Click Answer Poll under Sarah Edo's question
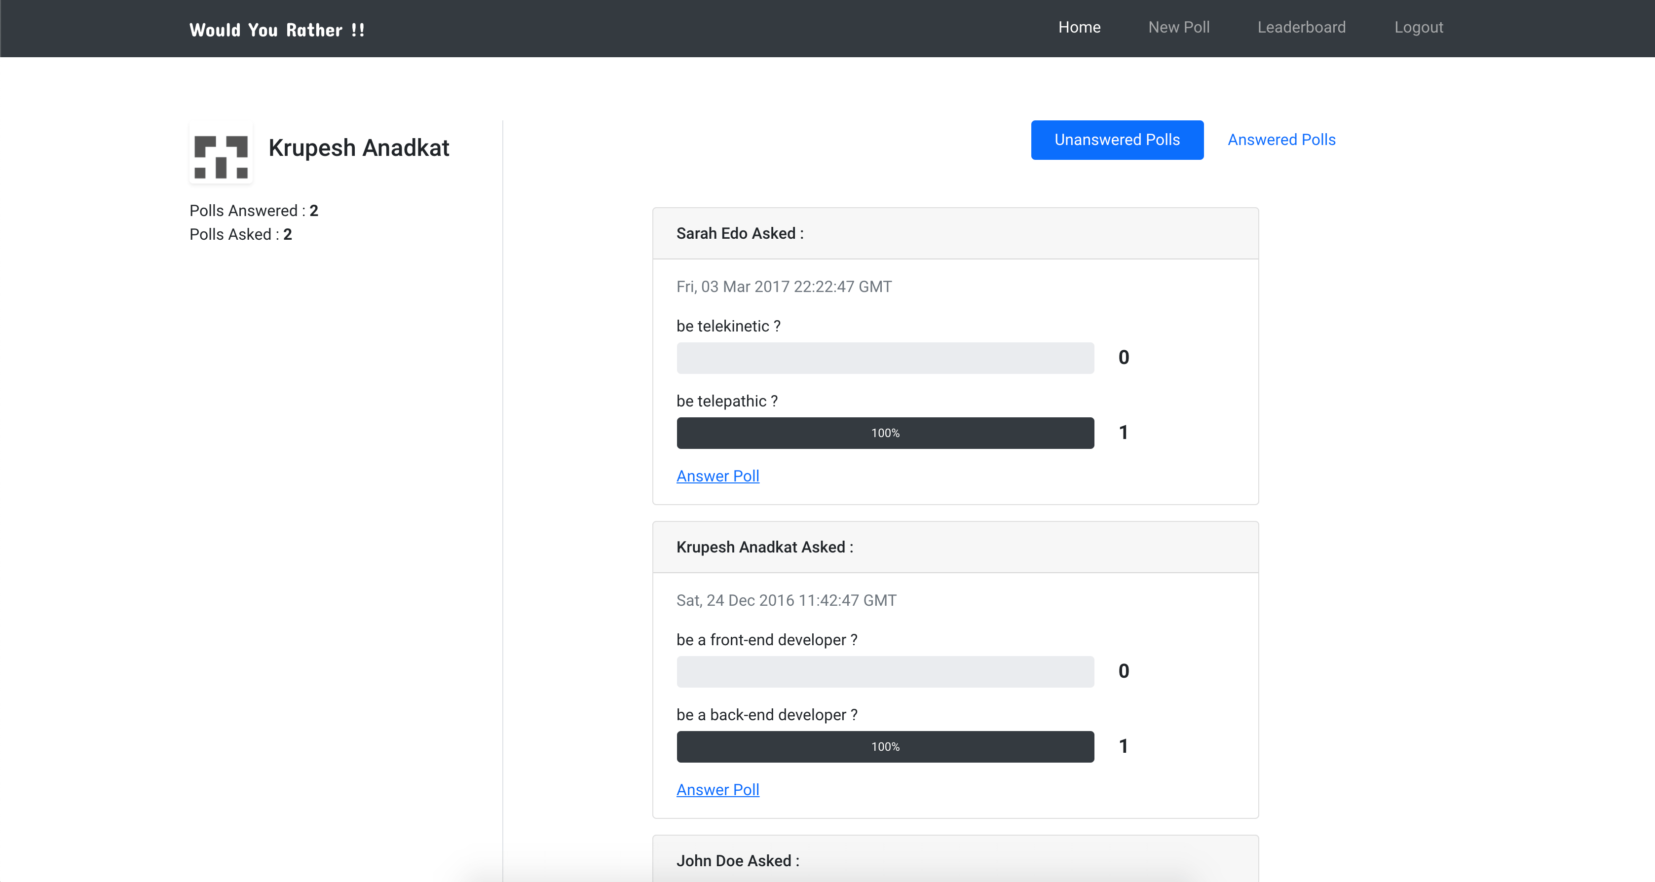The width and height of the screenshot is (1655, 882). point(717,476)
